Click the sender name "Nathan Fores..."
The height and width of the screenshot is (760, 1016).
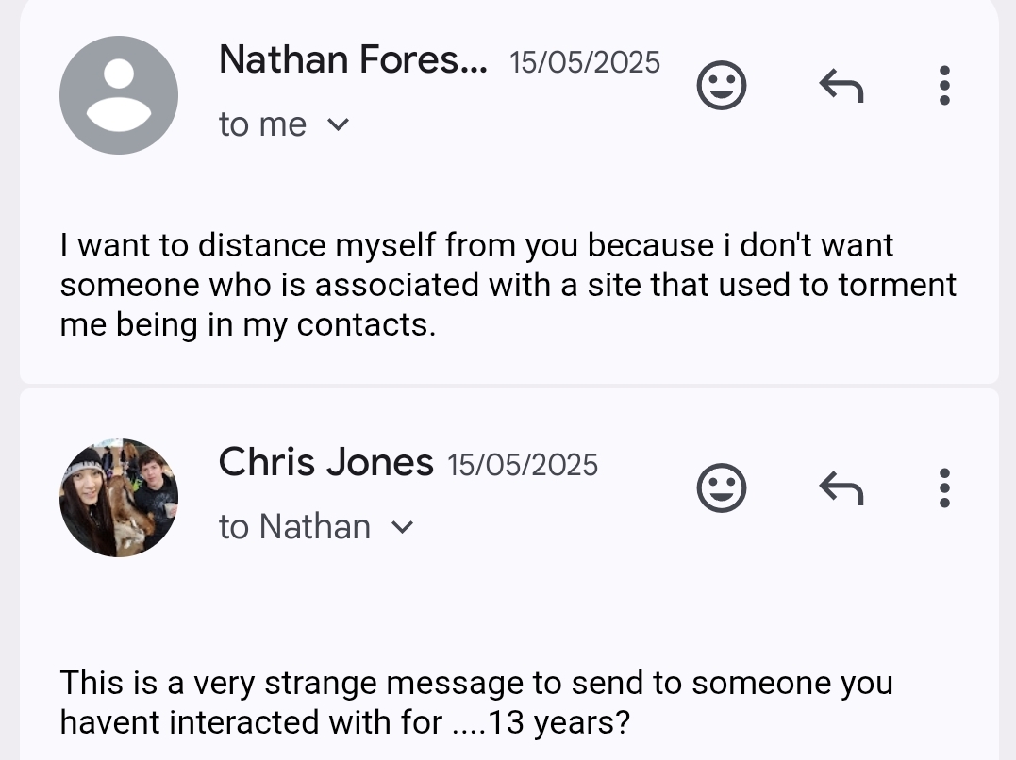click(x=353, y=60)
